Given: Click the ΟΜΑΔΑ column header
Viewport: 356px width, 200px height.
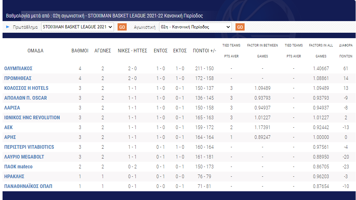Looking at the screenshot, I should (x=35, y=51).
